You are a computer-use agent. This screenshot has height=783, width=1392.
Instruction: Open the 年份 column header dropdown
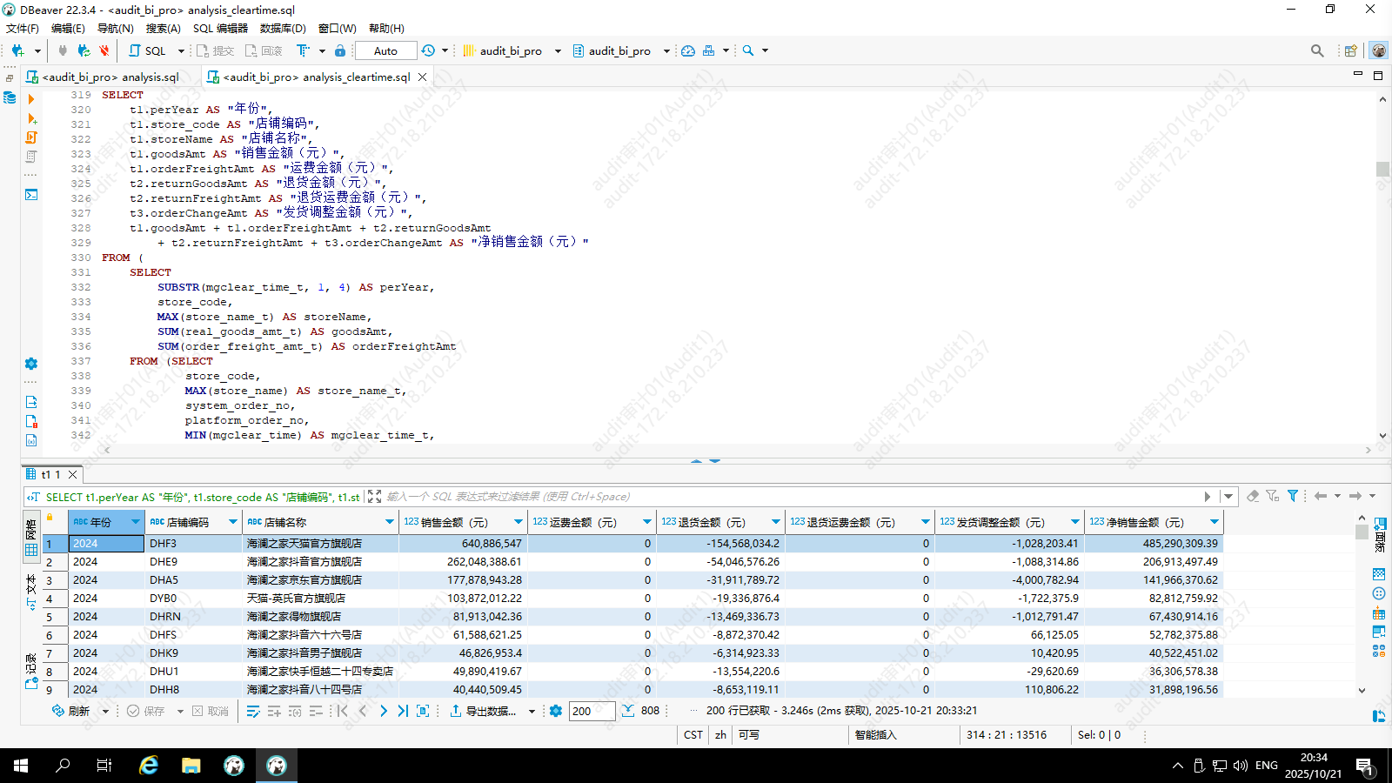point(136,522)
